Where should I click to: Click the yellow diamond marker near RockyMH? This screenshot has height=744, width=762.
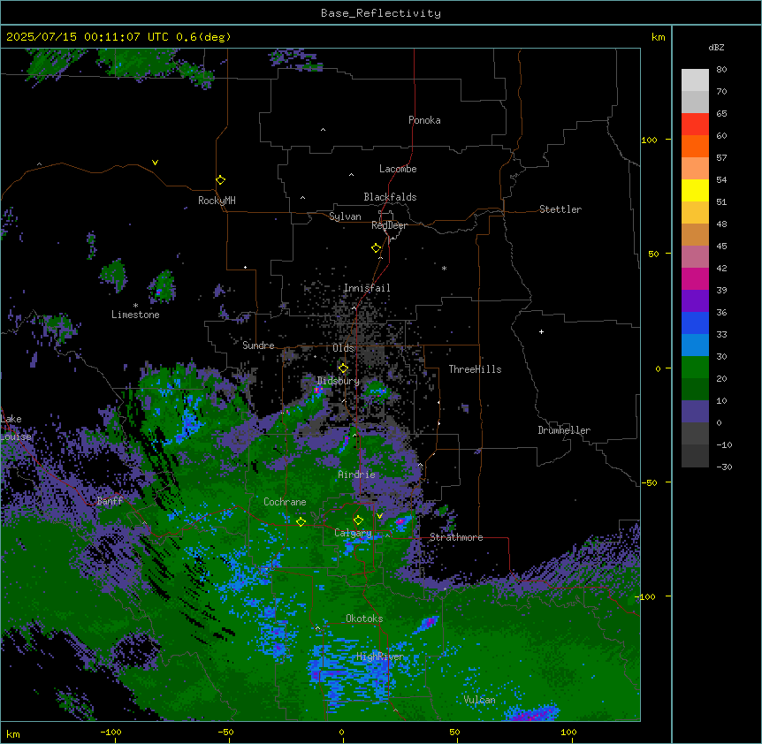[x=220, y=180]
